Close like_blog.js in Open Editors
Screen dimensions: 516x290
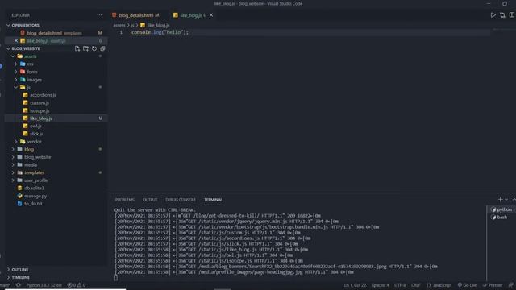(16, 41)
